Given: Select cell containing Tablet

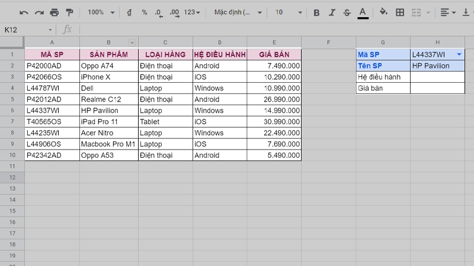Looking at the screenshot, I should click(x=165, y=122).
